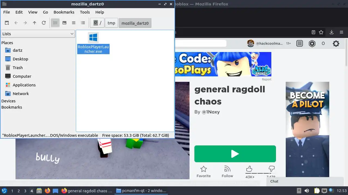Go forward in the file manager toolbar
The image size is (348, 195).
click(25, 23)
